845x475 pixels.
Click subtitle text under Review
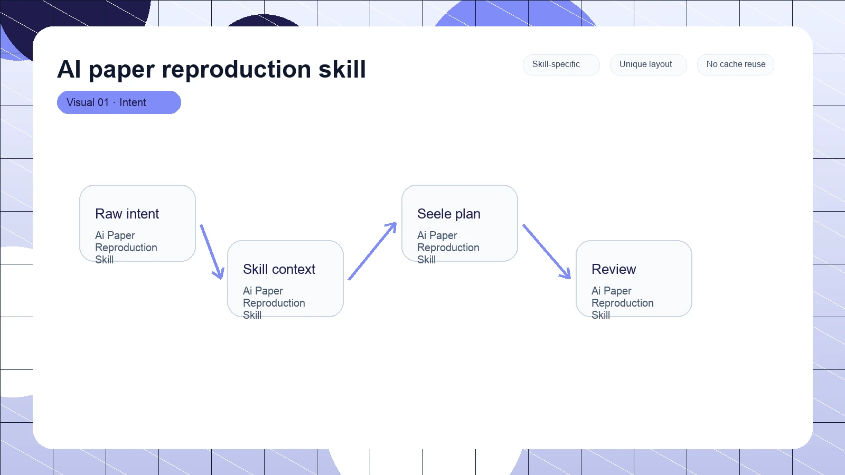tap(623, 303)
